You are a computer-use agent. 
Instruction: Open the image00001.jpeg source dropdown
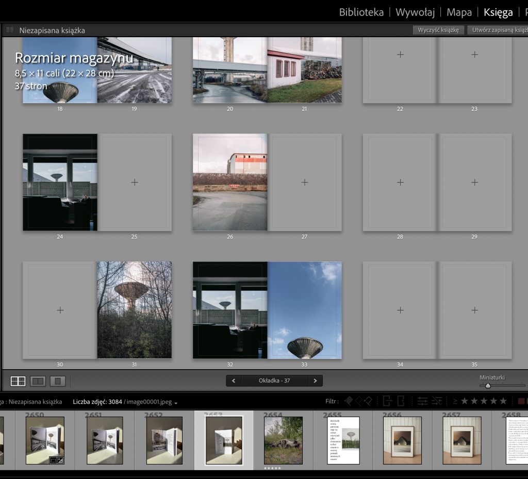click(176, 402)
